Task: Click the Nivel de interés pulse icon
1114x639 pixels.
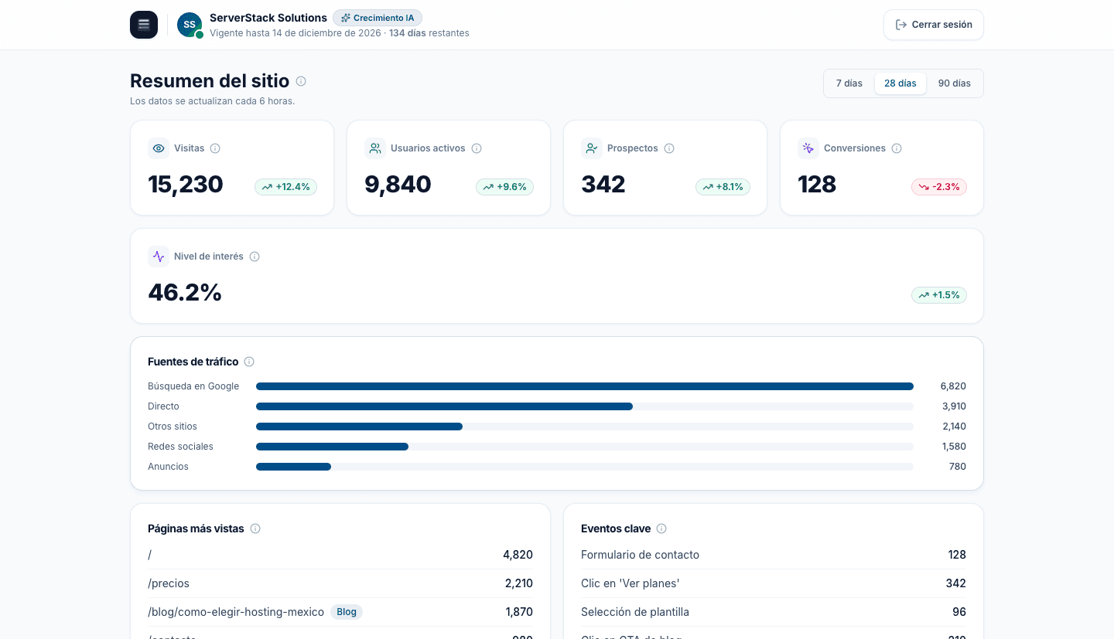Action: [x=159, y=257]
